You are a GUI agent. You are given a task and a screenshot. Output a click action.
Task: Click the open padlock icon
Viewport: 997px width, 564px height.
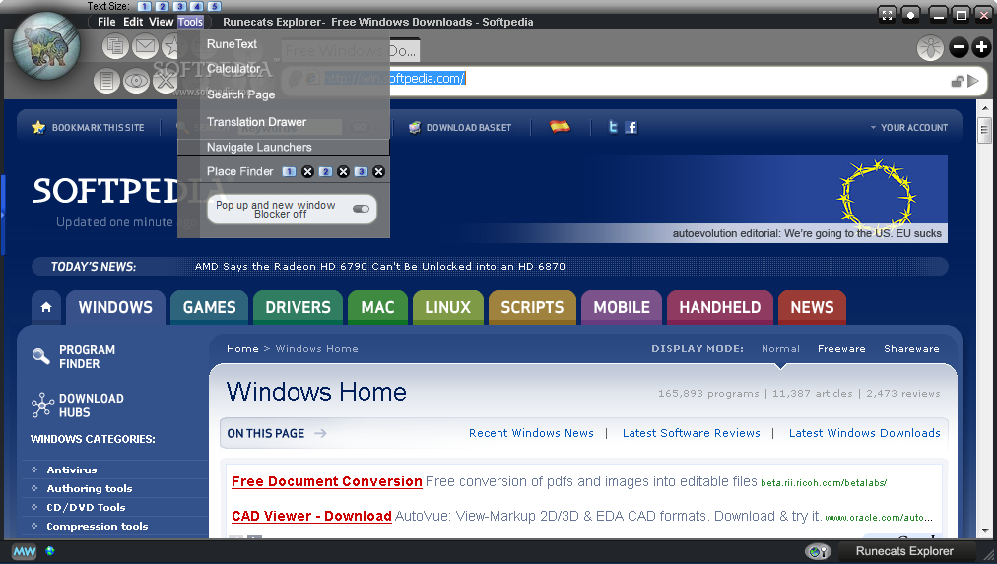coord(957,81)
